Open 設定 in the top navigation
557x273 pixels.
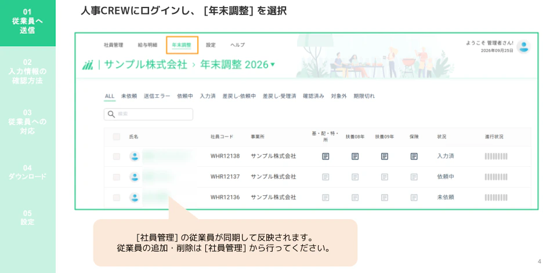coord(211,45)
